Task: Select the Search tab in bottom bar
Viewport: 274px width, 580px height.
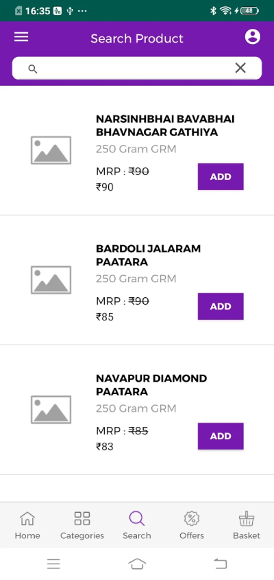Action: pyautogui.click(x=136, y=525)
